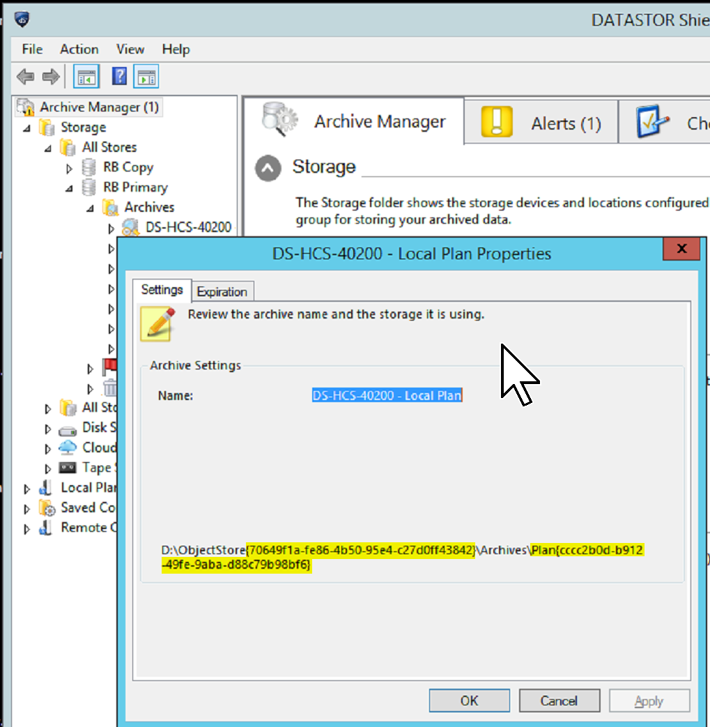The width and height of the screenshot is (710, 727).
Task: Expand the RB Copy store
Action: [x=69, y=168]
